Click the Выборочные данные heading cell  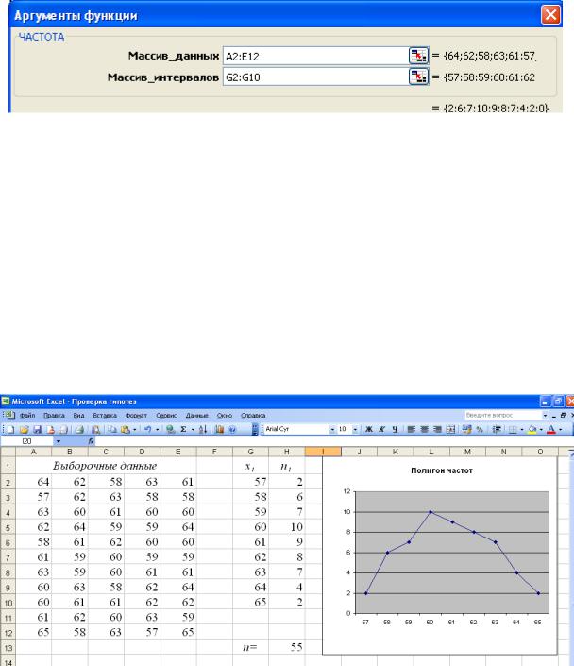(x=105, y=466)
